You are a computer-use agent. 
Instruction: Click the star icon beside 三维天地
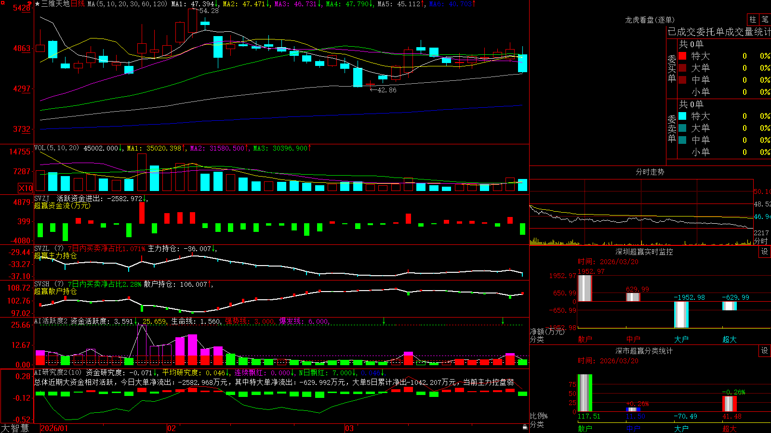coord(37,4)
